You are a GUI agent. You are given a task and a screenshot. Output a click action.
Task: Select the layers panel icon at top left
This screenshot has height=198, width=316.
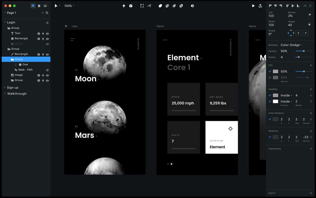click(x=33, y=6)
